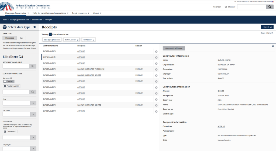This screenshot has width=276, height=151.
Task: Reset all filters
Action: pos(267,33)
